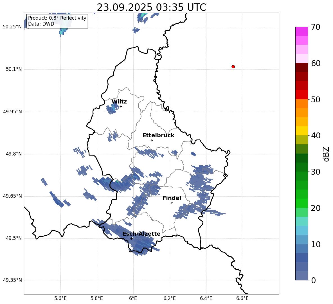Click the Findel city label
Screen dimensions: 333x304
point(172,198)
